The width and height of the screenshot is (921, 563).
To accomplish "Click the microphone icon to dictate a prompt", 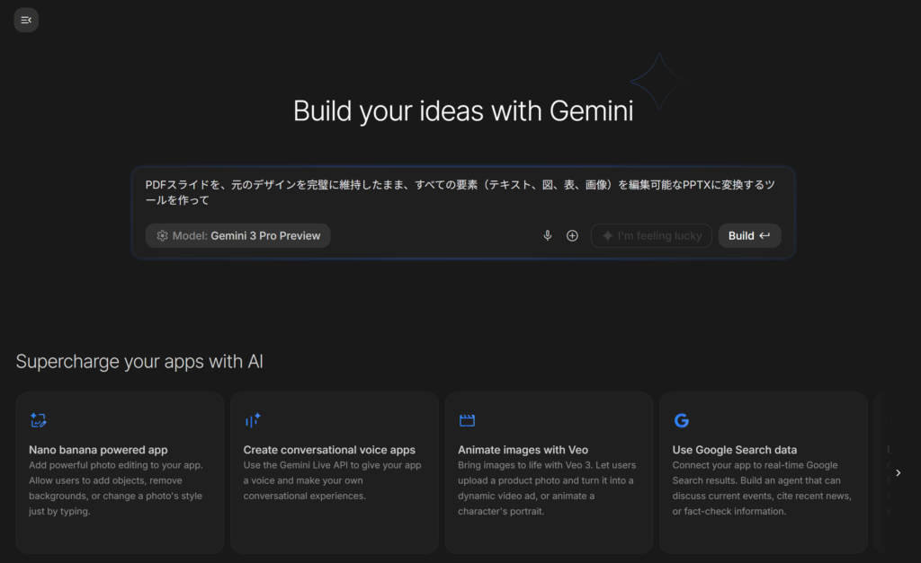I will 547,235.
